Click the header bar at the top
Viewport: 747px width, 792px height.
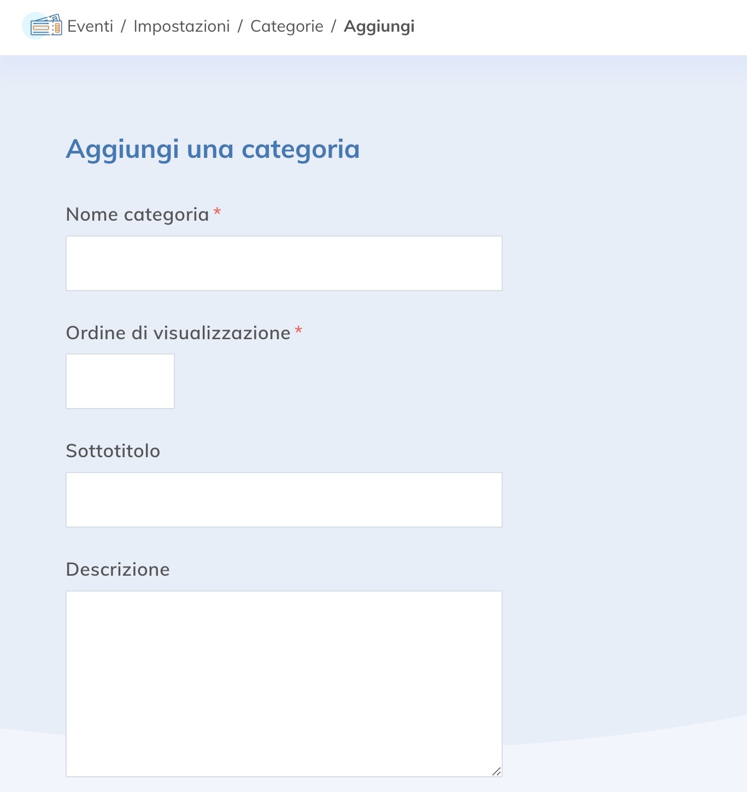coord(546,26)
